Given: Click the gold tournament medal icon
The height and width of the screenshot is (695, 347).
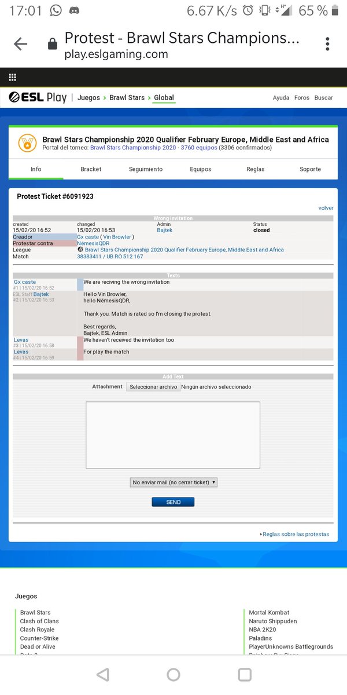Looking at the screenshot, I should [x=27, y=142].
